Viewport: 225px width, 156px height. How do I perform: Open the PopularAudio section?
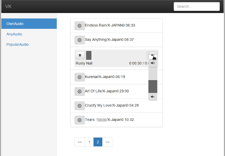pyautogui.click(x=29, y=45)
